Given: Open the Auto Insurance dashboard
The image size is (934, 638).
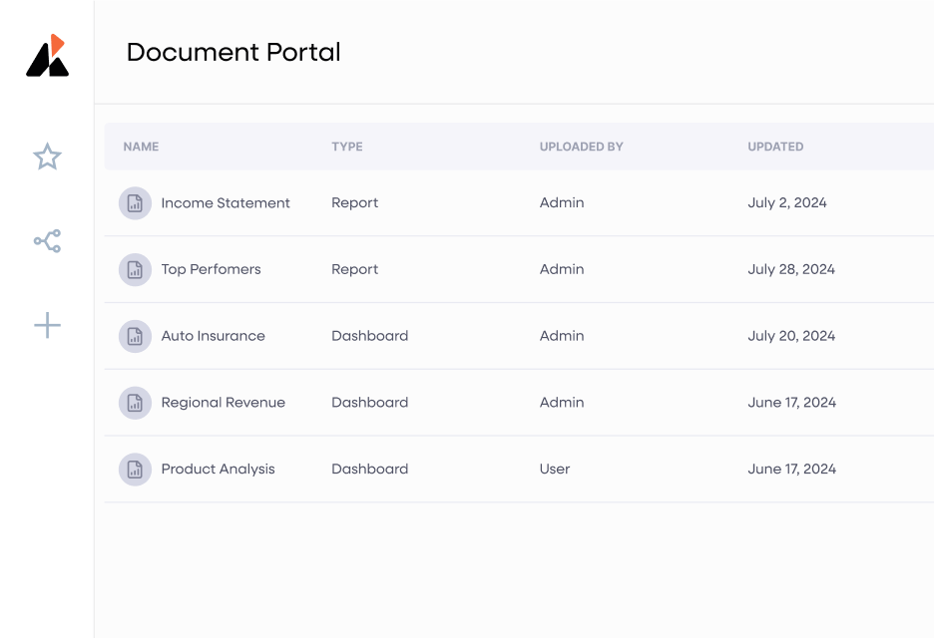Looking at the screenshot, I should 213,336.
